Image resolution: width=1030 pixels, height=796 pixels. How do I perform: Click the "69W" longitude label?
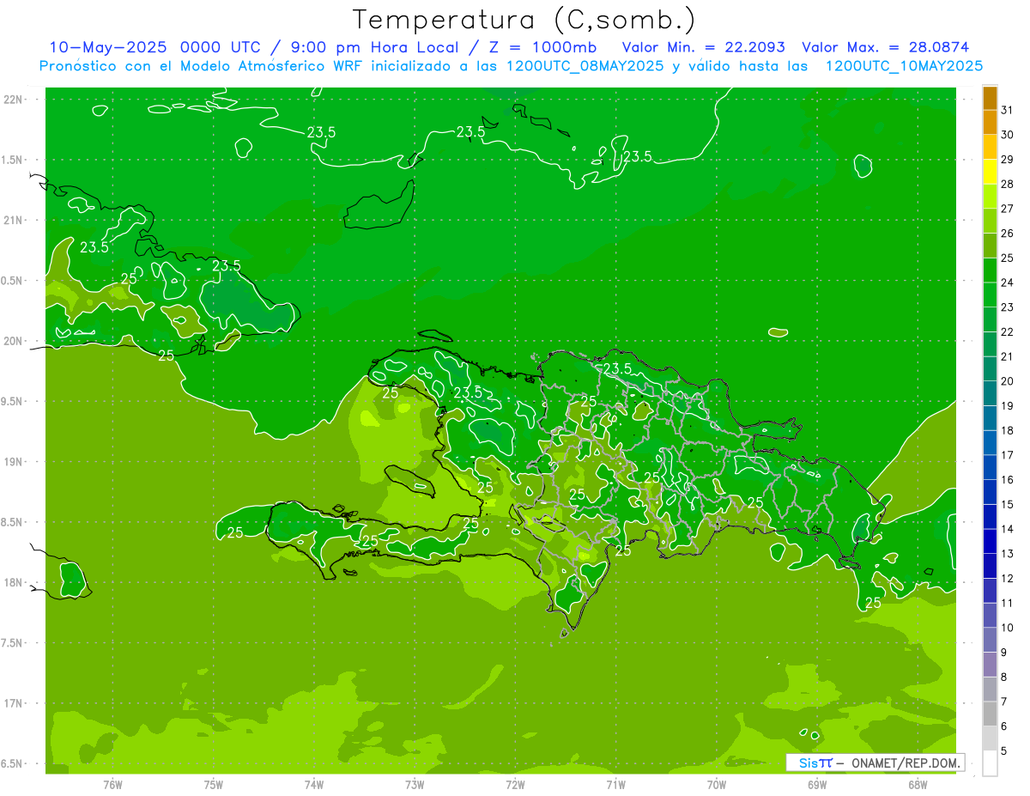pos(817,784)
